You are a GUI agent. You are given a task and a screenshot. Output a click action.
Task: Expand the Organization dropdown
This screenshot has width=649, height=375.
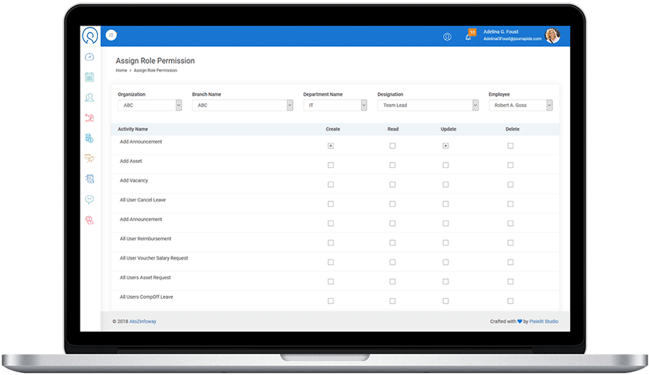[150, 105]
